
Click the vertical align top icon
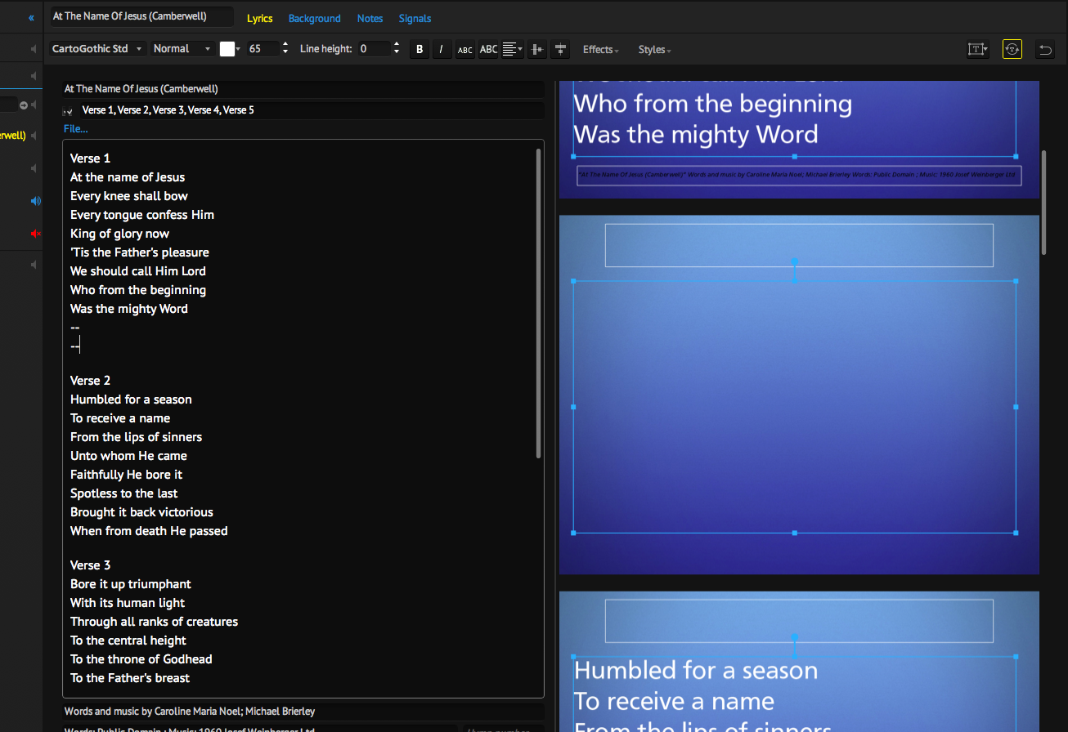click(x=560, y=49)
